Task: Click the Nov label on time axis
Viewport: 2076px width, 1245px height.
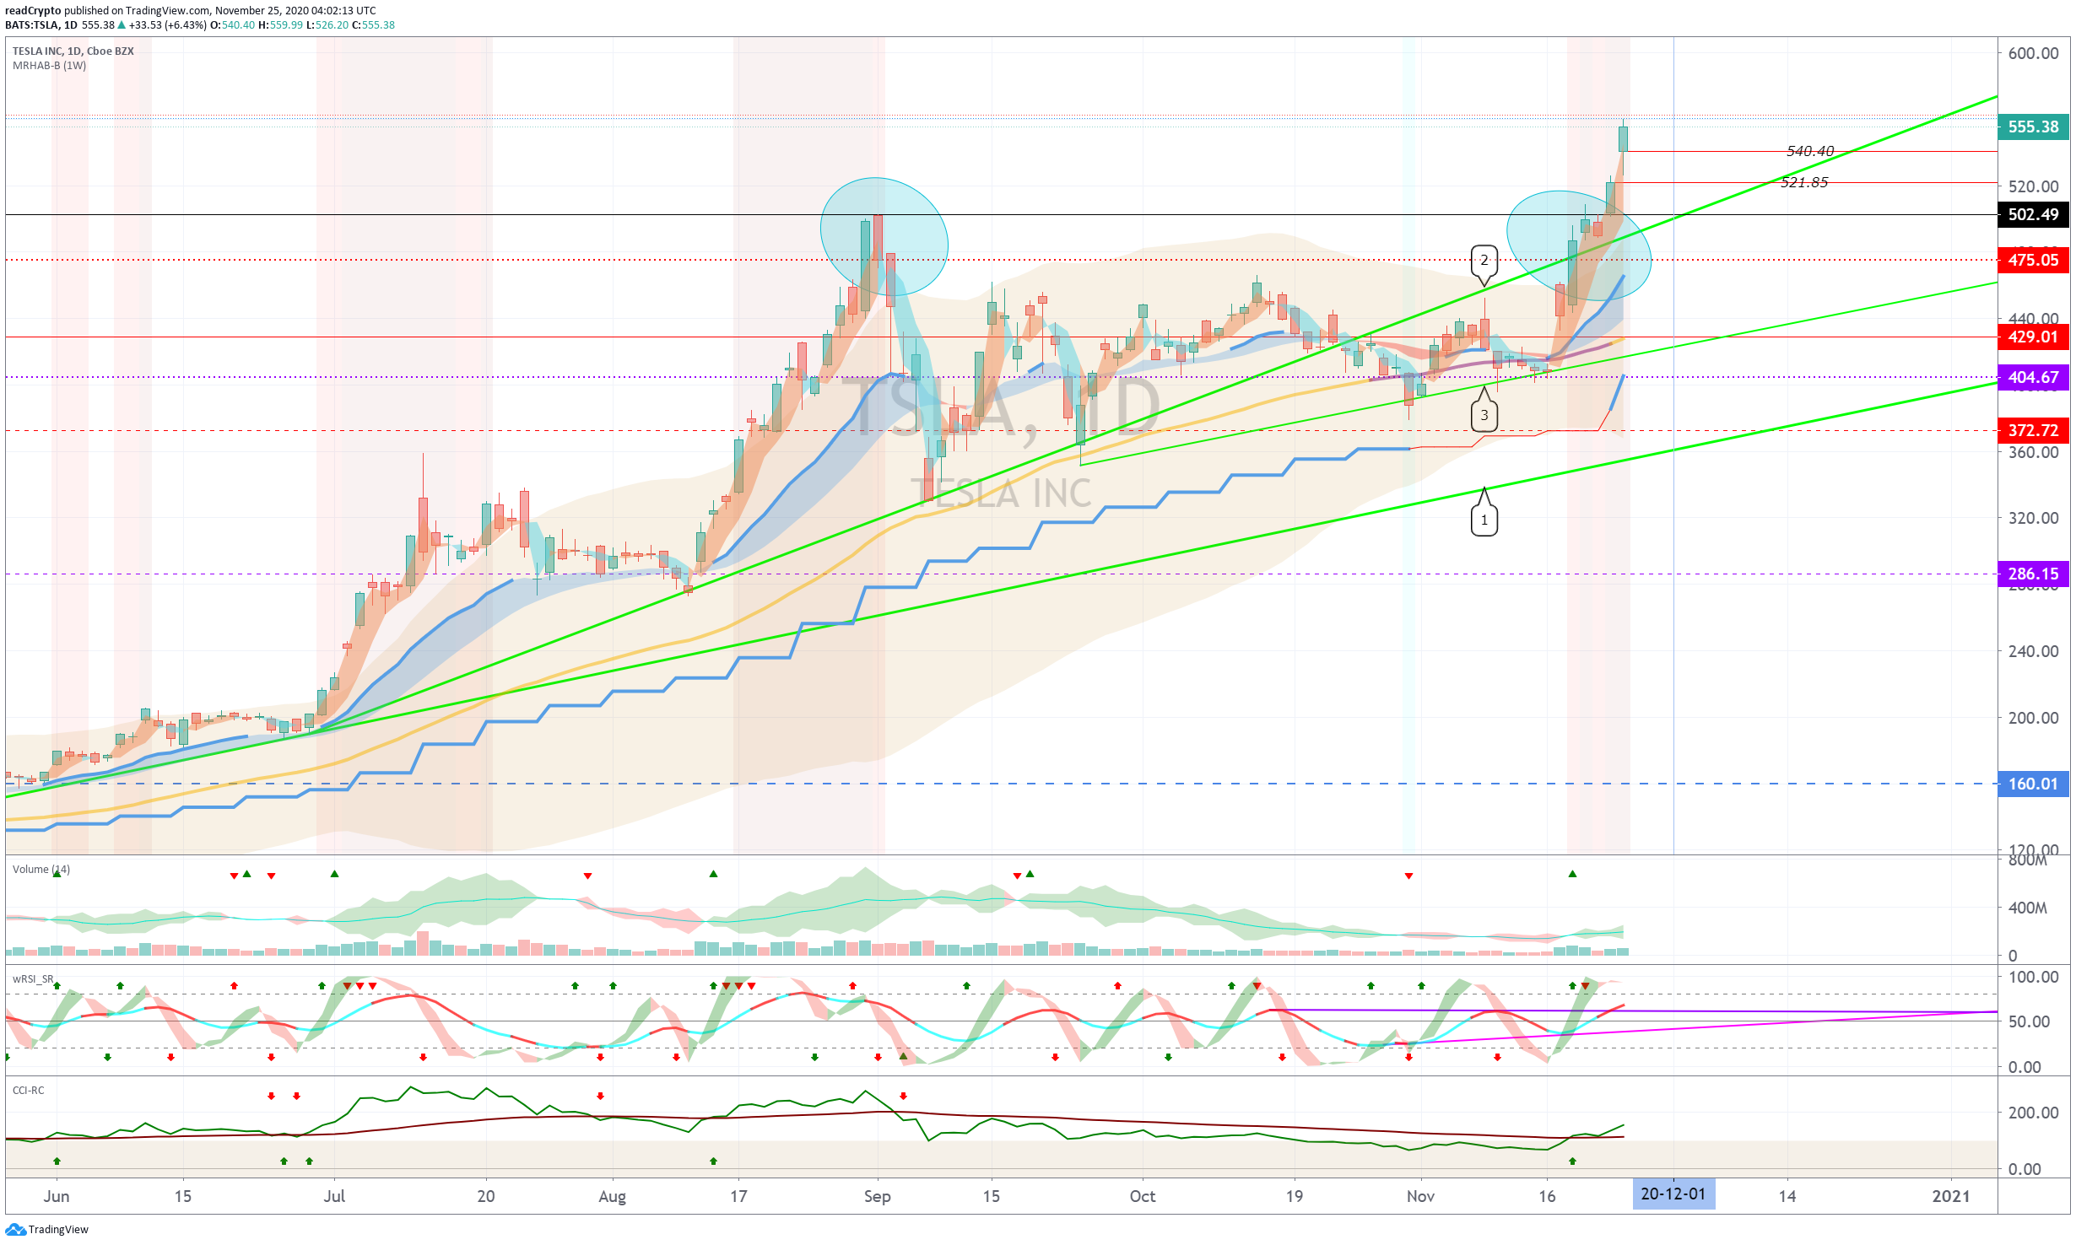Action: coord(1420,1196)
